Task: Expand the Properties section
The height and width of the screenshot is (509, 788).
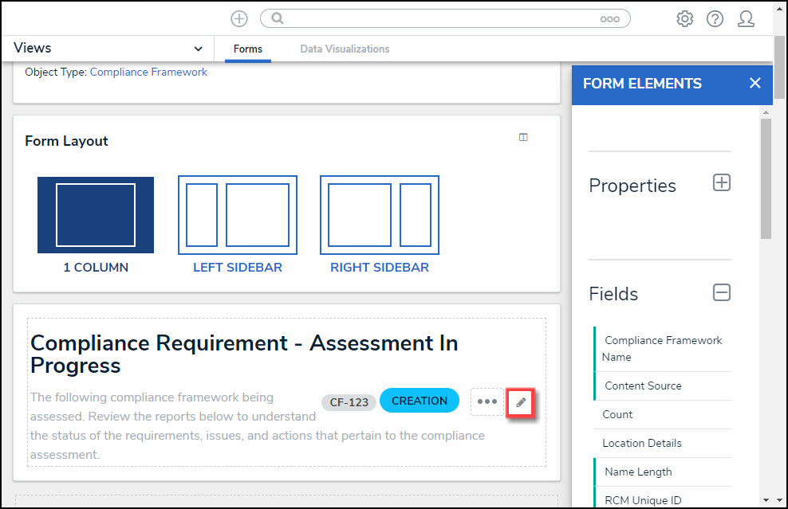Action: 721,183
